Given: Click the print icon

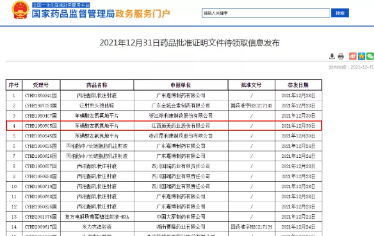Looking at the screenshot, I should click(x=341, y=56).
